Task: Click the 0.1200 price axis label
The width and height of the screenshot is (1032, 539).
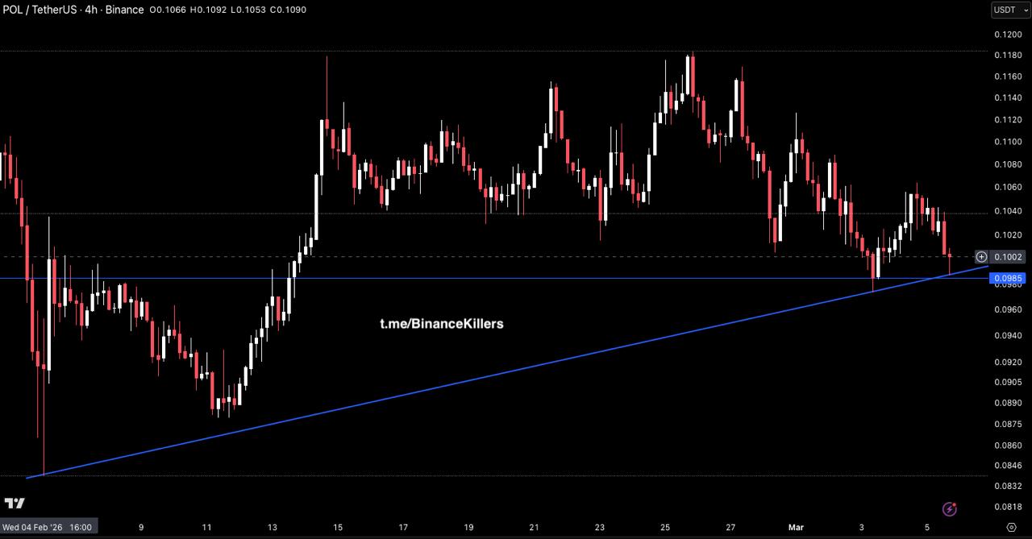Action: coord(1008,35)
